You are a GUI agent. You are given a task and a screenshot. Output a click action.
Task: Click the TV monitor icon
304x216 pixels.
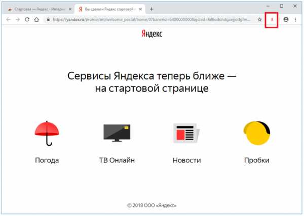[x=117, y=133]
